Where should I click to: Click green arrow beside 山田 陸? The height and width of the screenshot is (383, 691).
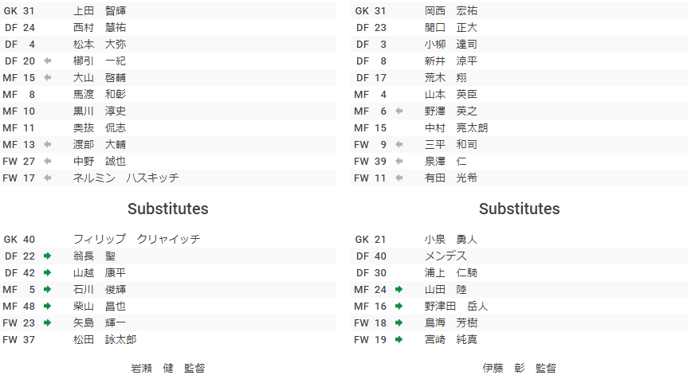[399, 290]
